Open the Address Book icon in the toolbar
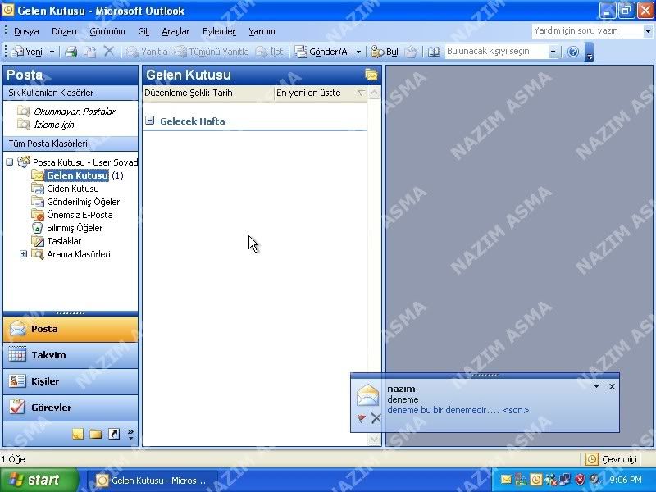 coord(434,52)
